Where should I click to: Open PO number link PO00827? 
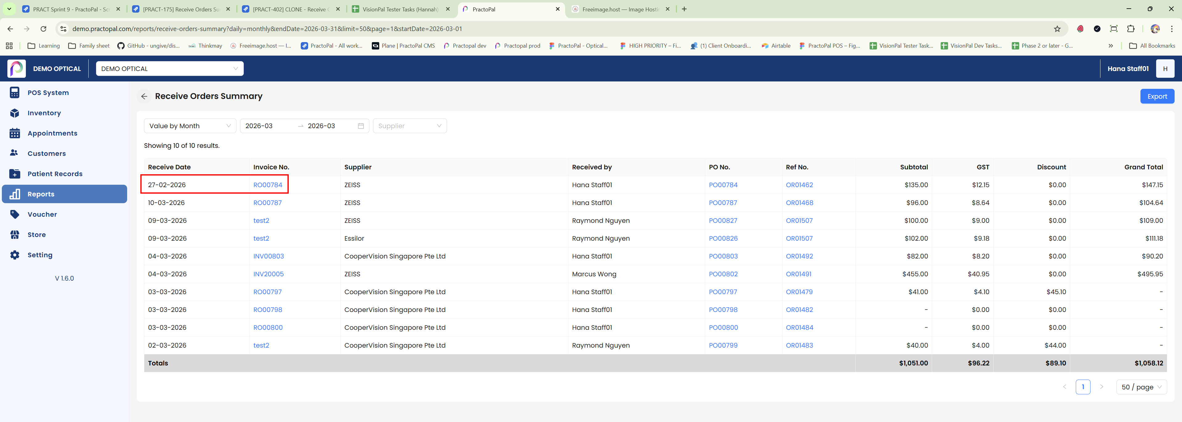tap(723, 221)
